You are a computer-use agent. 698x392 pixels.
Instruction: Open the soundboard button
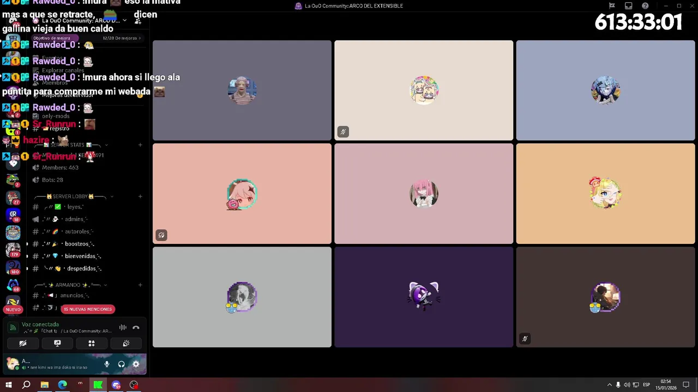click(x=126, y=344)
